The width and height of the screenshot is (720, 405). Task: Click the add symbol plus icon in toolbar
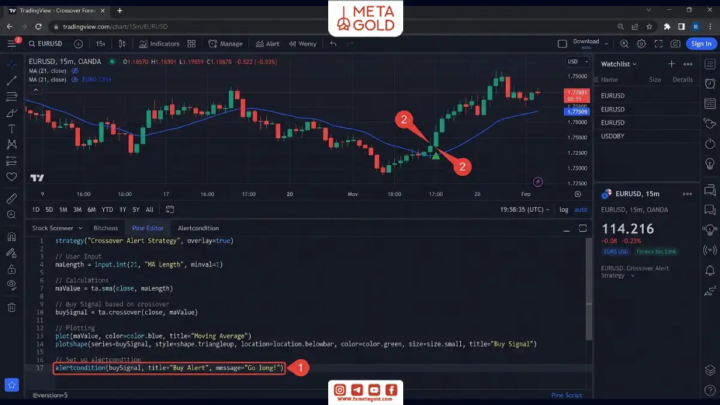click(78, 44)
